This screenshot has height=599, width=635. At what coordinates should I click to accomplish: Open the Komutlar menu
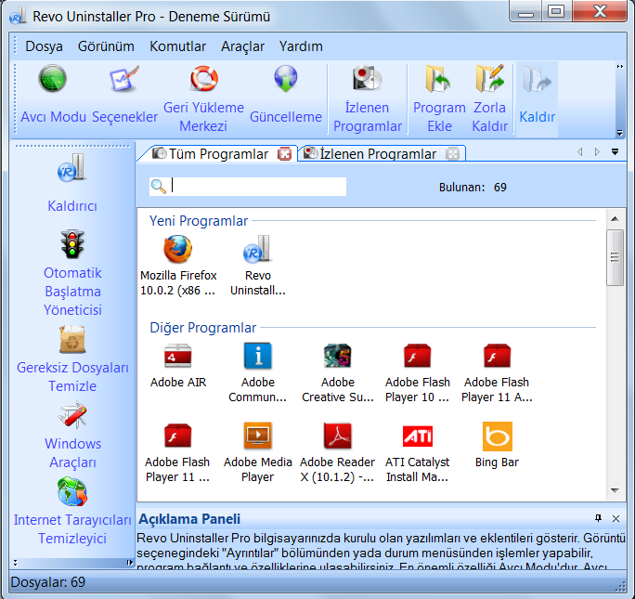[178, 46]
